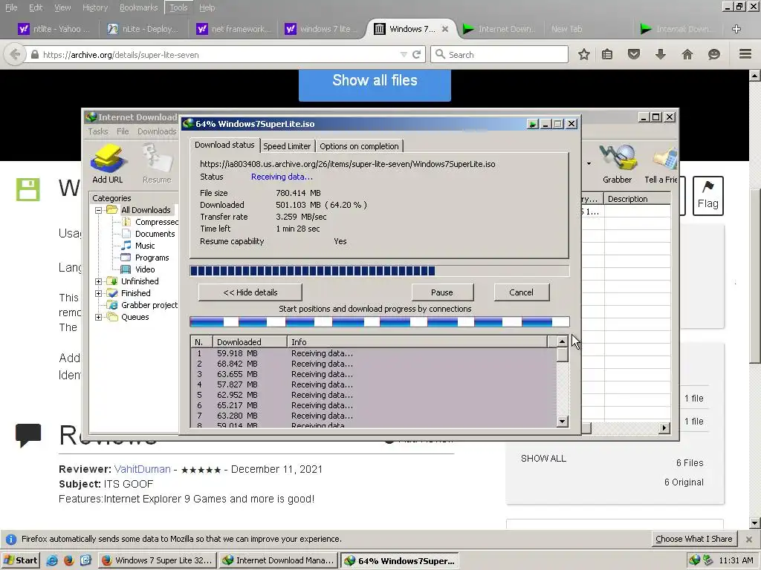Open the Grabber tool in IDM
This screenshot has height=570, width=761.
[617, 157]
